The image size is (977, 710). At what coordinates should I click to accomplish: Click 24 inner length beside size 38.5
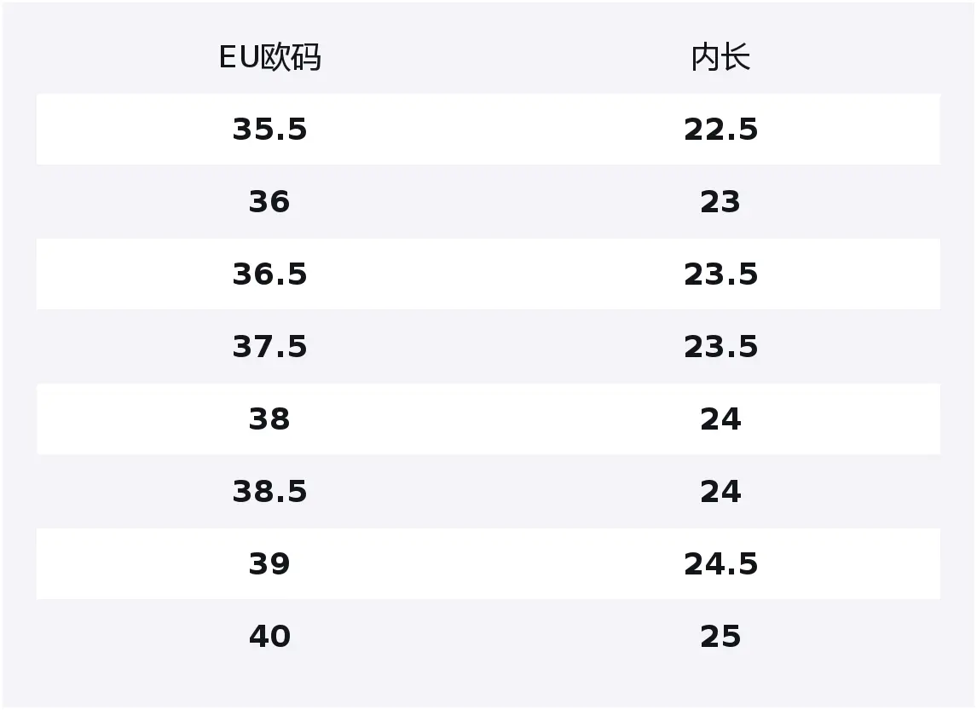point(720,492)
